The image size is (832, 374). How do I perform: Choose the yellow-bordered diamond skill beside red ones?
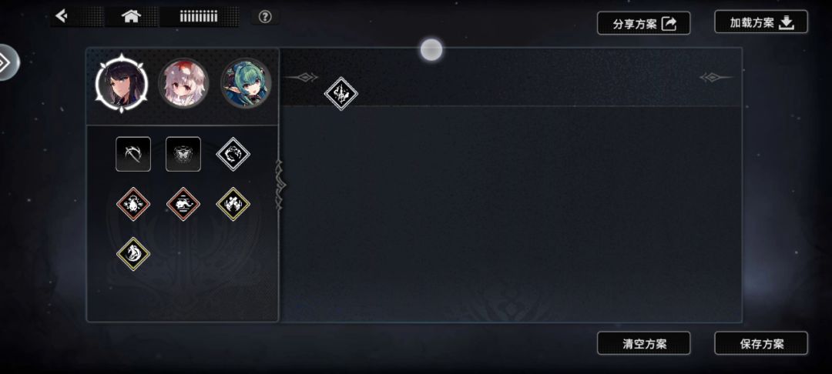233,204
